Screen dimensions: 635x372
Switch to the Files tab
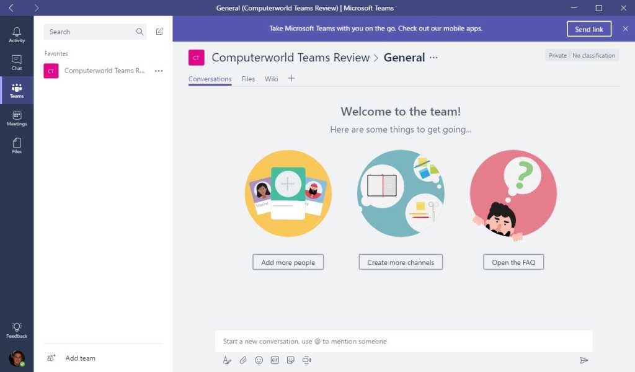(x=248, y=79)
